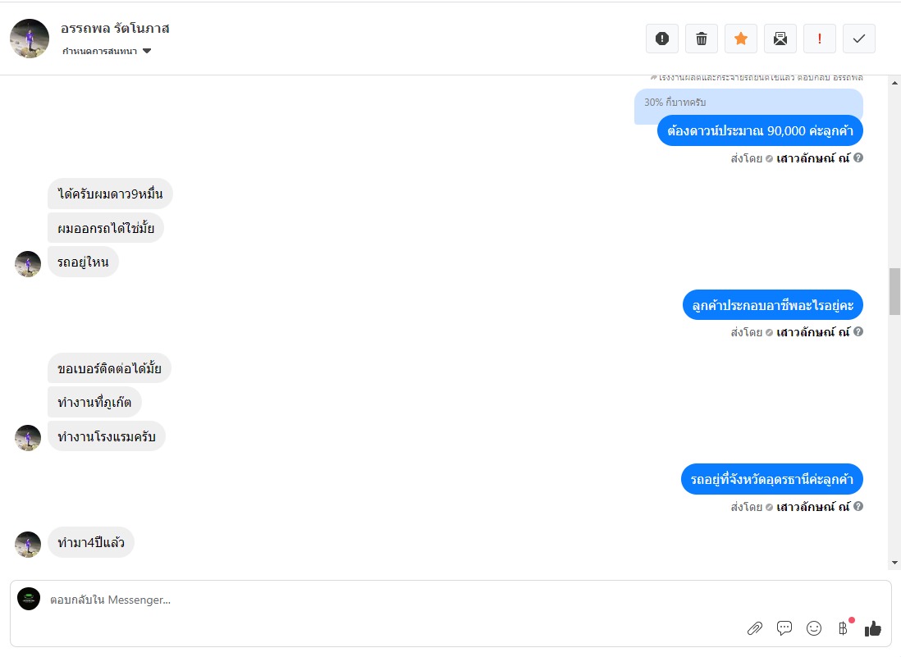Delete conversation using trash icon
The image size is (901, 657).
[702, 39]
